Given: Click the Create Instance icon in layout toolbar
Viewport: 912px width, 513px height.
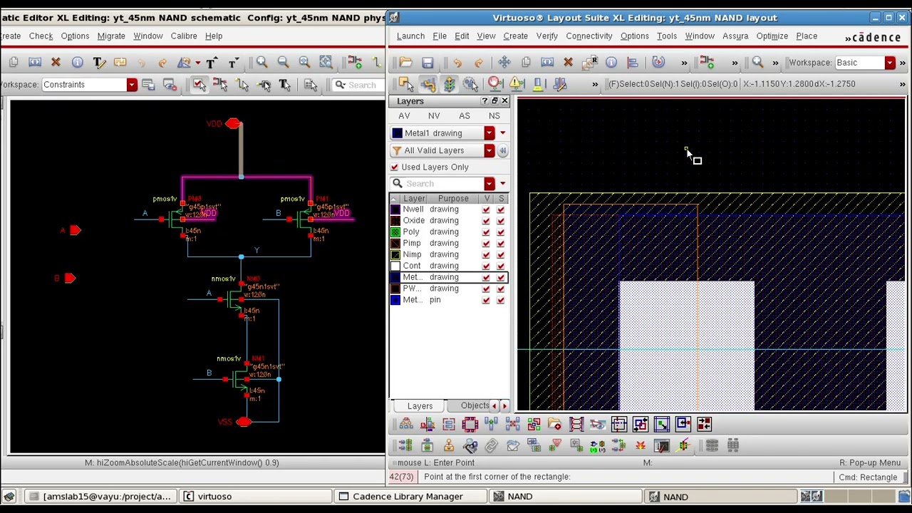Looking at the screenshot, I should click(x=707, y=63).
